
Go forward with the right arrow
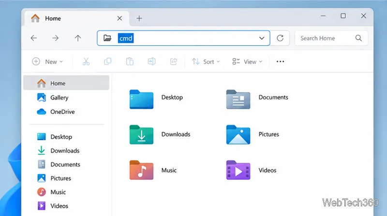56,38
